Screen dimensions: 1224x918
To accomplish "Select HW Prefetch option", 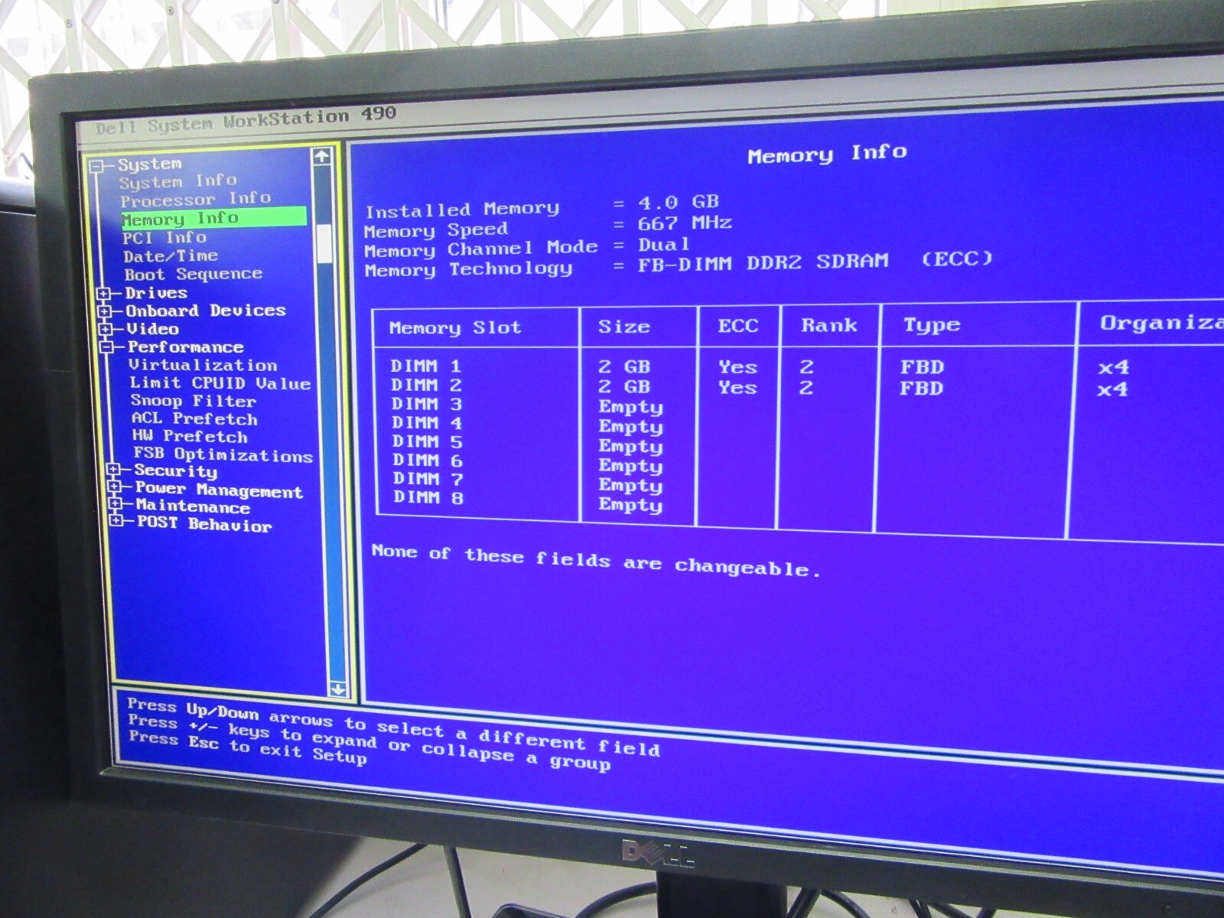I will click(190, 436).
